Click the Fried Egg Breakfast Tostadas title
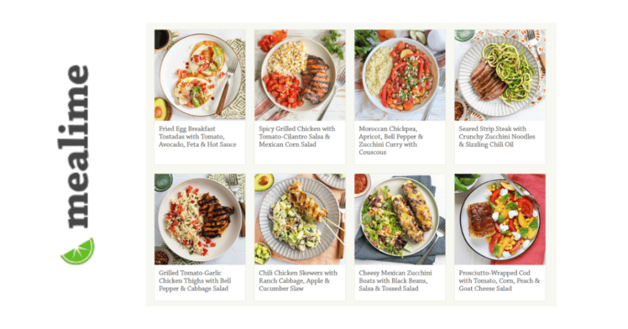The width and height of the screenshot is (628, 329). click(197, 137)
